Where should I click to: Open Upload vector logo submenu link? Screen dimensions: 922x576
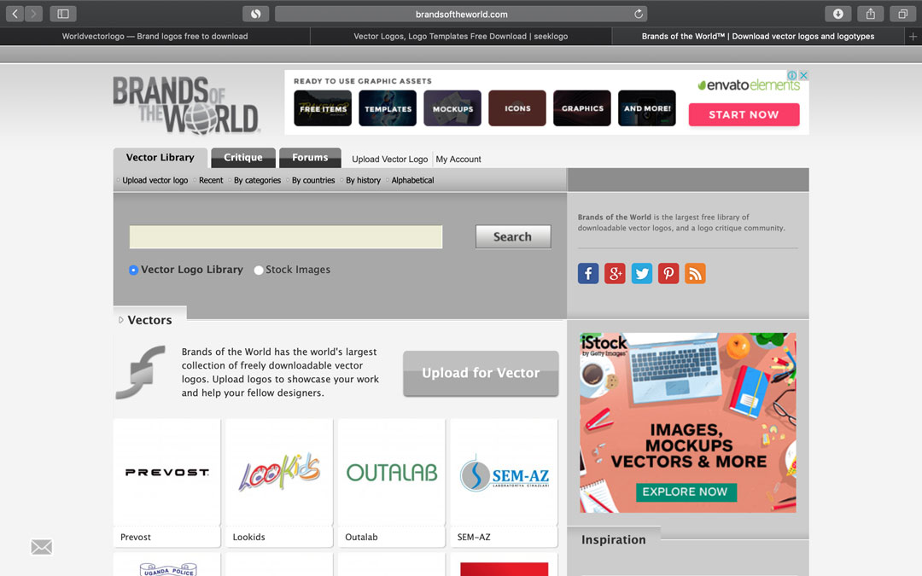[155, 180]
